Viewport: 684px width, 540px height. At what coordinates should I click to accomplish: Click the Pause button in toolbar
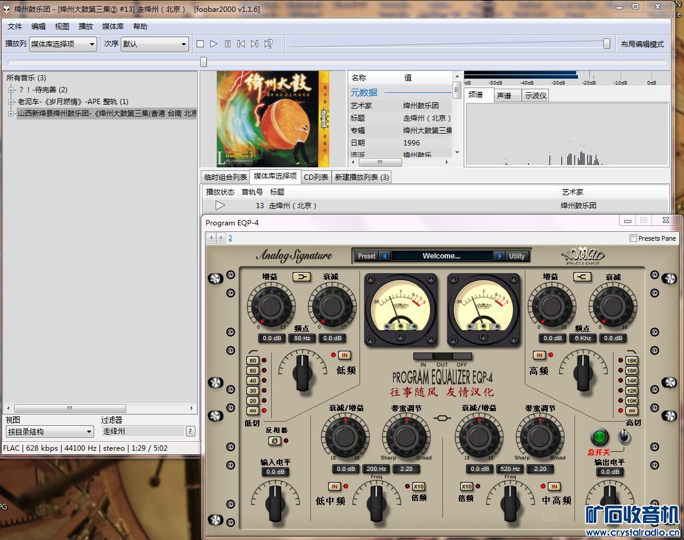point(227,44)
